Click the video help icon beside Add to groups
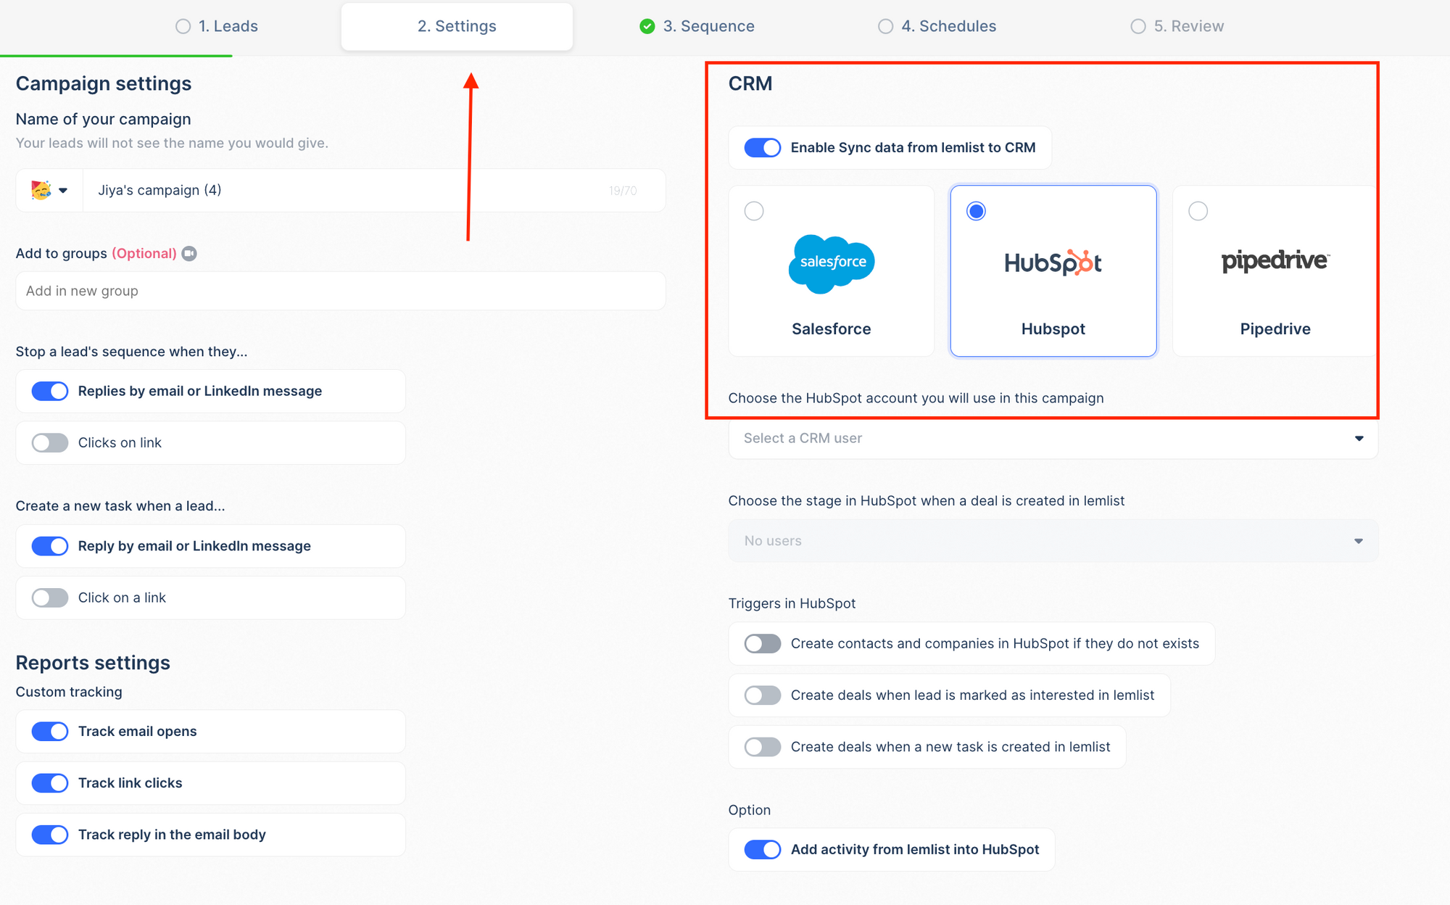The height and width of the screenshot is (905, 1450). [x=189, y=253]
